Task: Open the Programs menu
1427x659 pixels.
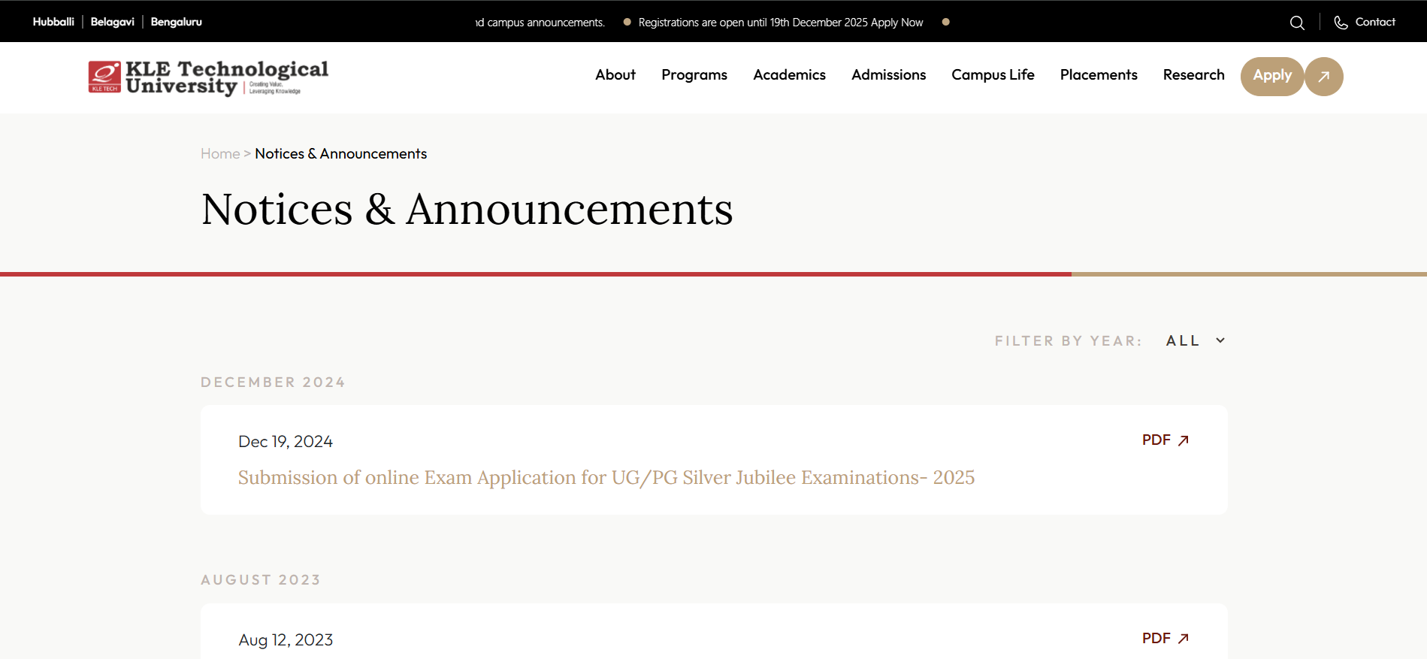Action: tap(694, 75)
